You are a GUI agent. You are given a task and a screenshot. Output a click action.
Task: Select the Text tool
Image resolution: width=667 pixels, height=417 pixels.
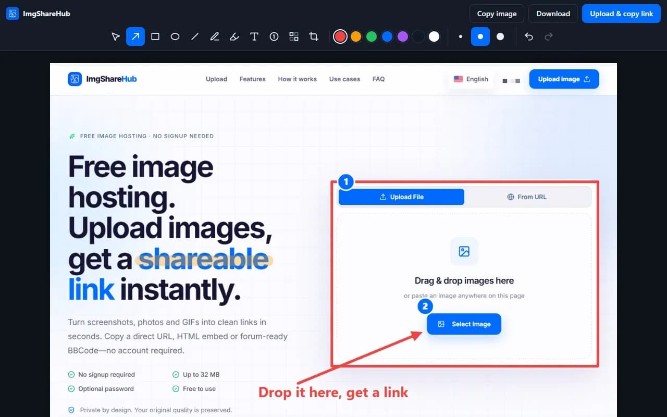(x=254, y=36)
